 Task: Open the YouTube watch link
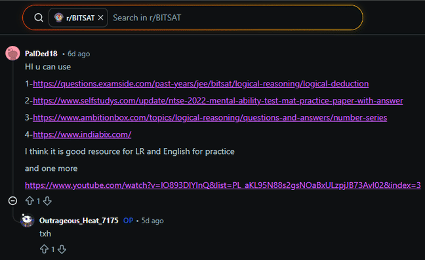223,185
